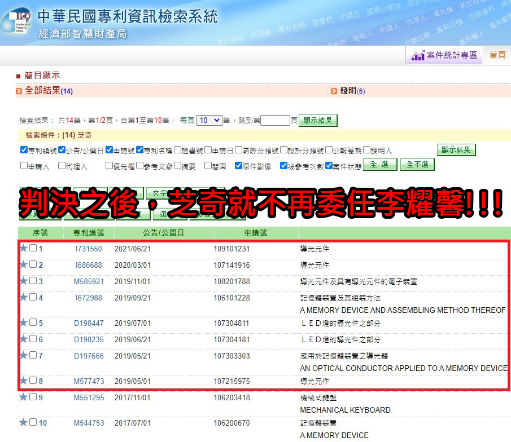Star the row 10 patent M544753
Screen dimensions: 511x442
pyautogui.click(x=24, y=422)
